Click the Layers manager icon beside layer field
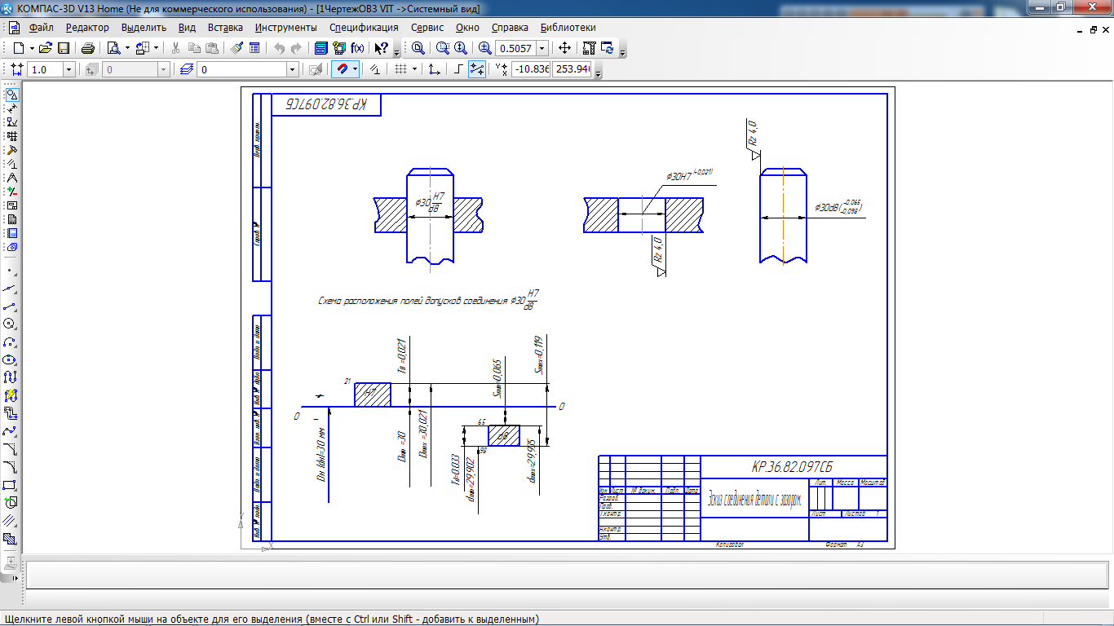The width and height of the screenshot is (1114, 626). click(187, 69)
